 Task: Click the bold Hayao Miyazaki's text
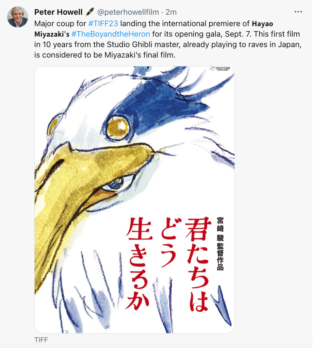coord(154,29)
